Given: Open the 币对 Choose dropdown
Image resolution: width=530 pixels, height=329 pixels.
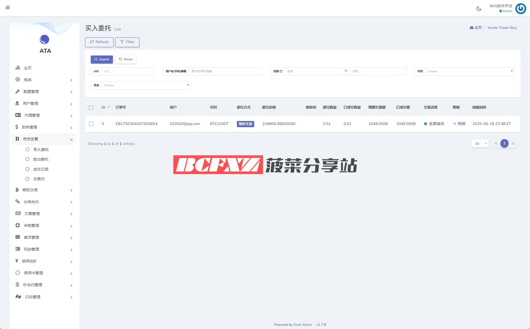Looking at the screenshot, I should click(x=469, y=71).
